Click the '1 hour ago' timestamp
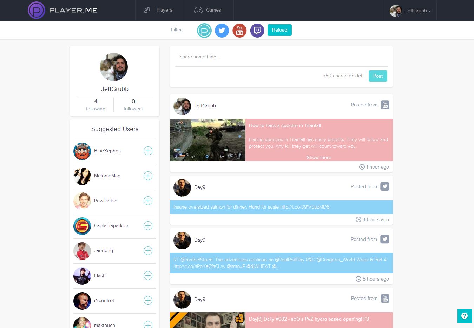Screen dimensions: 474x328 [374, 167]
